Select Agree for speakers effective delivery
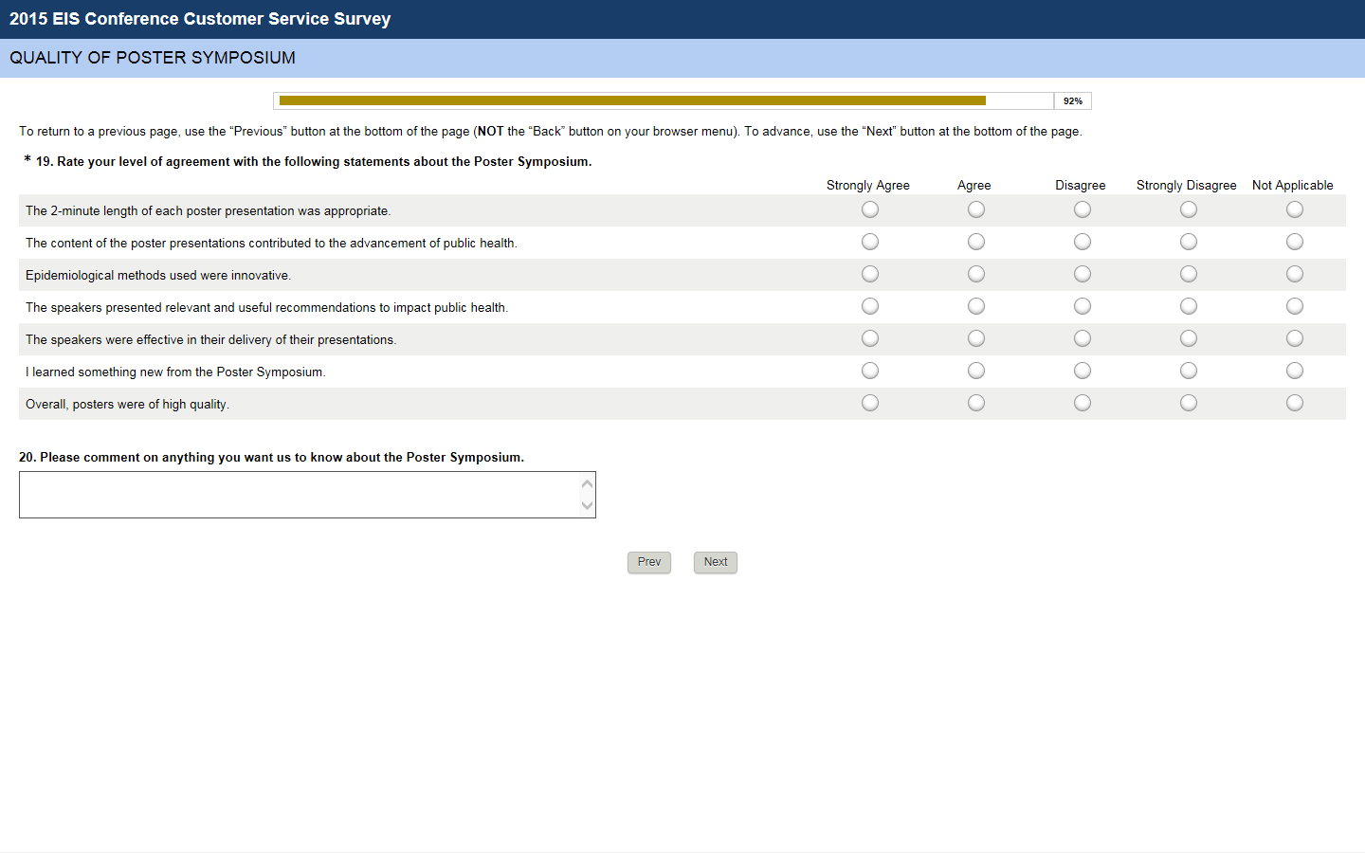1365x853 pixels. (976, 338)
